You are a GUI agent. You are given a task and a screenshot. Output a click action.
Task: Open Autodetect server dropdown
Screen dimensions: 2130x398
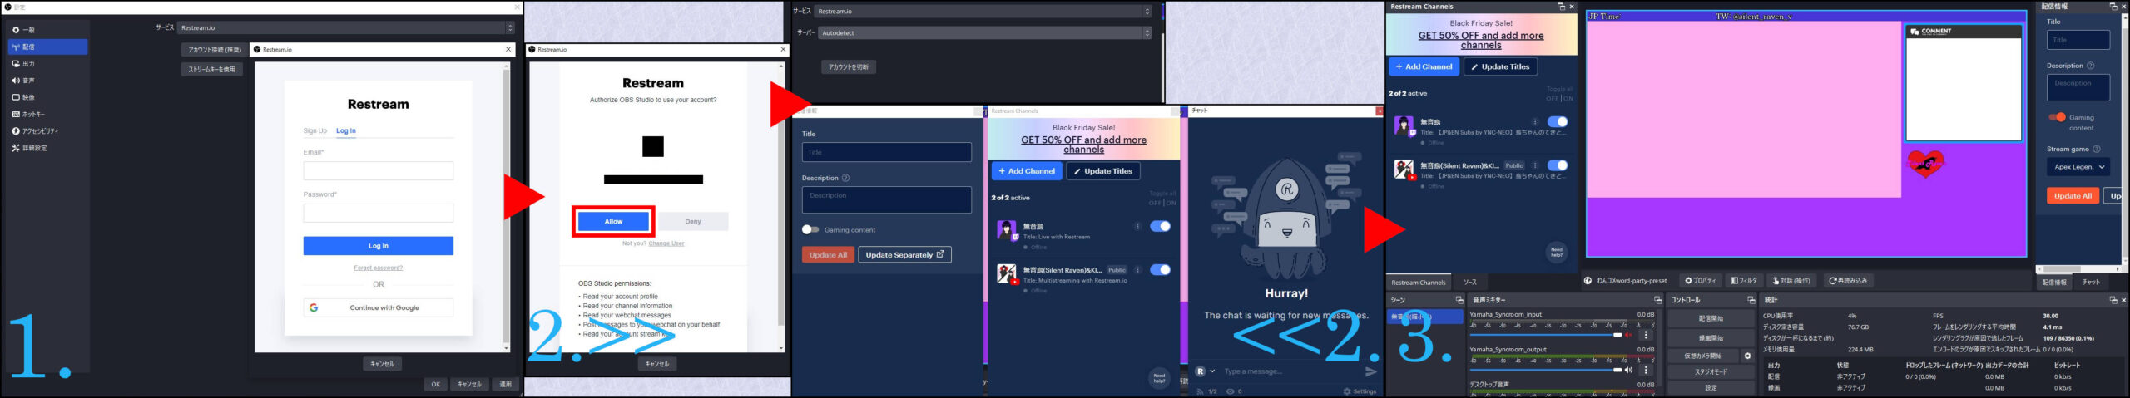coord(985,33)
